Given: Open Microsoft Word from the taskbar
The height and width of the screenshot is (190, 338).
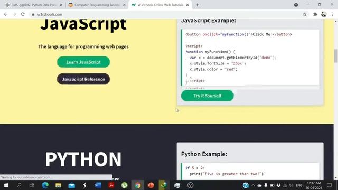Looking at the screenshot, I should [98, 185].
